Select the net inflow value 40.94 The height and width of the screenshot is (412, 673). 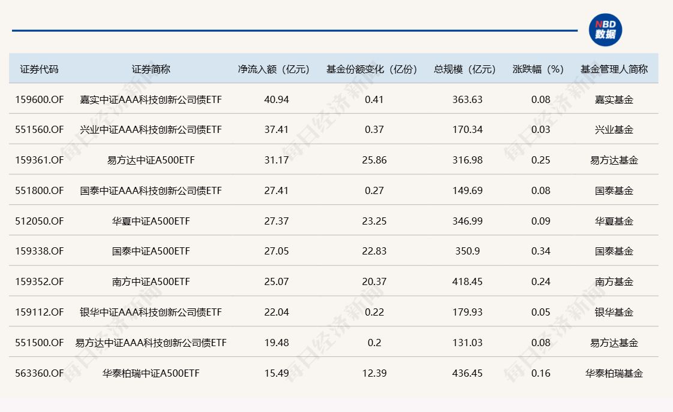click(277, 99)
